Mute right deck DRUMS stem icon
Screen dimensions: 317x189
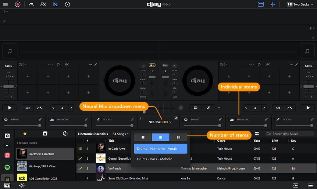click(x=220, y=120)
